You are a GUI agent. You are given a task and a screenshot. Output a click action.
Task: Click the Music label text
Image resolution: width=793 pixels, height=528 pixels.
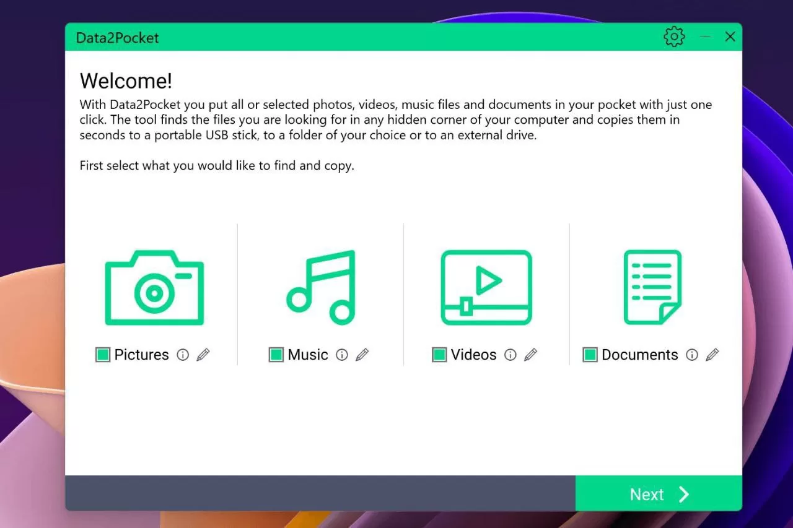tap(308, 355)
